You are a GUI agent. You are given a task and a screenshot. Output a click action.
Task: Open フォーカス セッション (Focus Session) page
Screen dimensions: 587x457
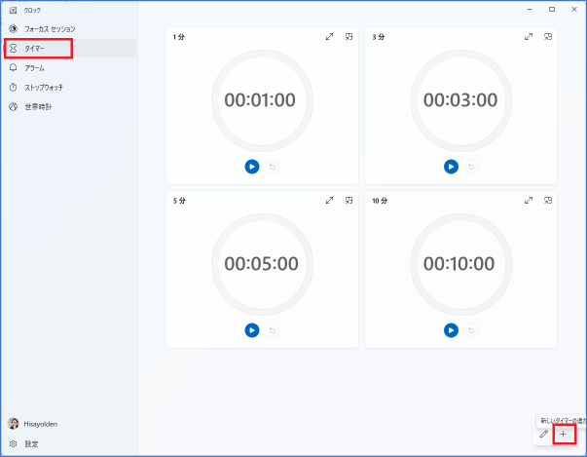[x=49, y=29]
